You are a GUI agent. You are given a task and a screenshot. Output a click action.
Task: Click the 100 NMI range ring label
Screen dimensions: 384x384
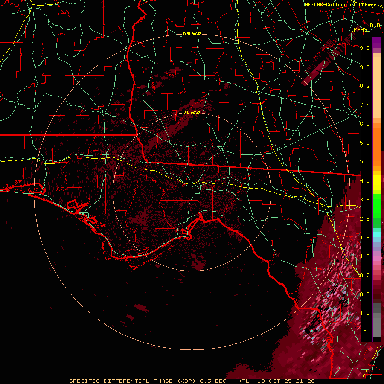[192, 34]
